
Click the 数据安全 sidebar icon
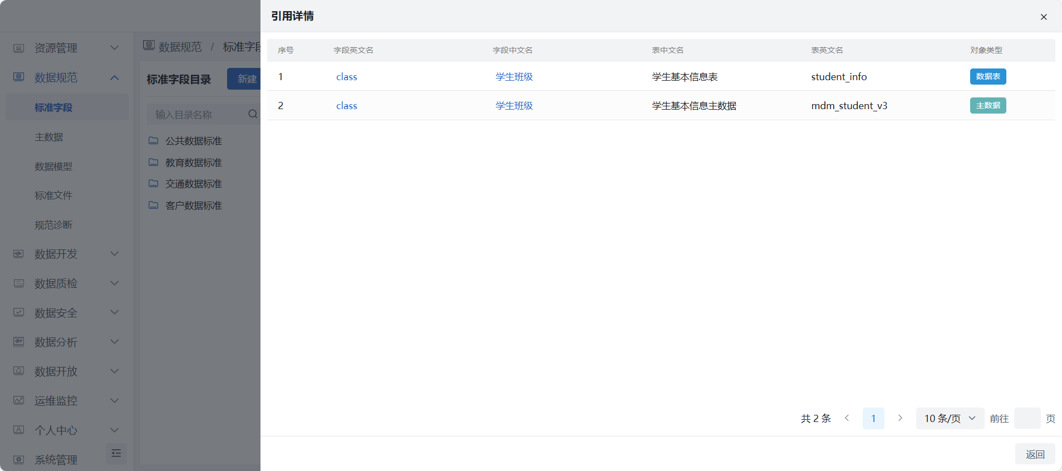[x=19, y=312]
